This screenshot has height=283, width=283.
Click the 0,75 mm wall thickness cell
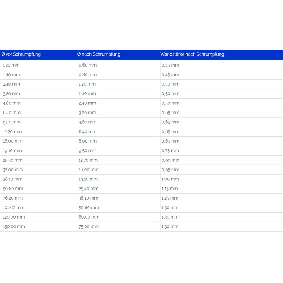click(170, 151)
